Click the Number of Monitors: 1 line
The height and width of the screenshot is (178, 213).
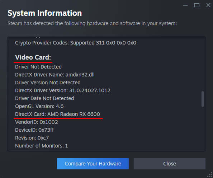[42, 146]
